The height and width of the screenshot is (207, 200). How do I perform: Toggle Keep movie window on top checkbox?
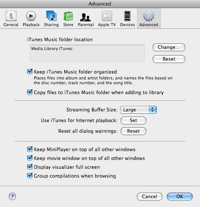(30, 158)
